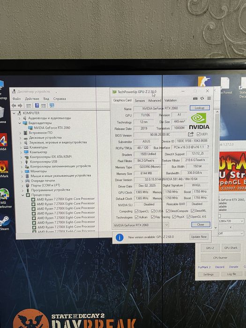The image size is (246, 328).
Task: Expand the Клавиатуры node
Action: (x=21, y=148)
